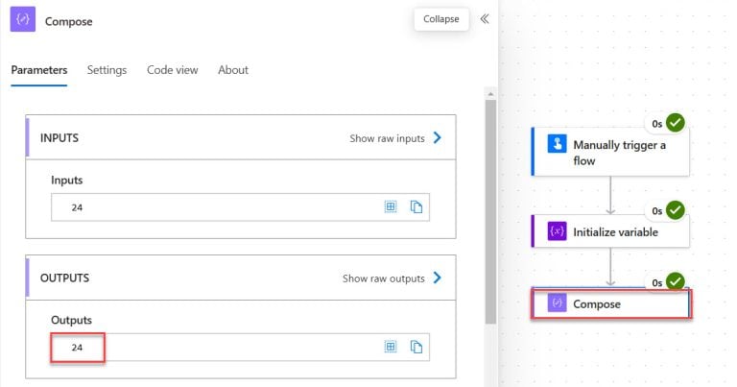Click the table view icon in Outputs field

point(391,347)
